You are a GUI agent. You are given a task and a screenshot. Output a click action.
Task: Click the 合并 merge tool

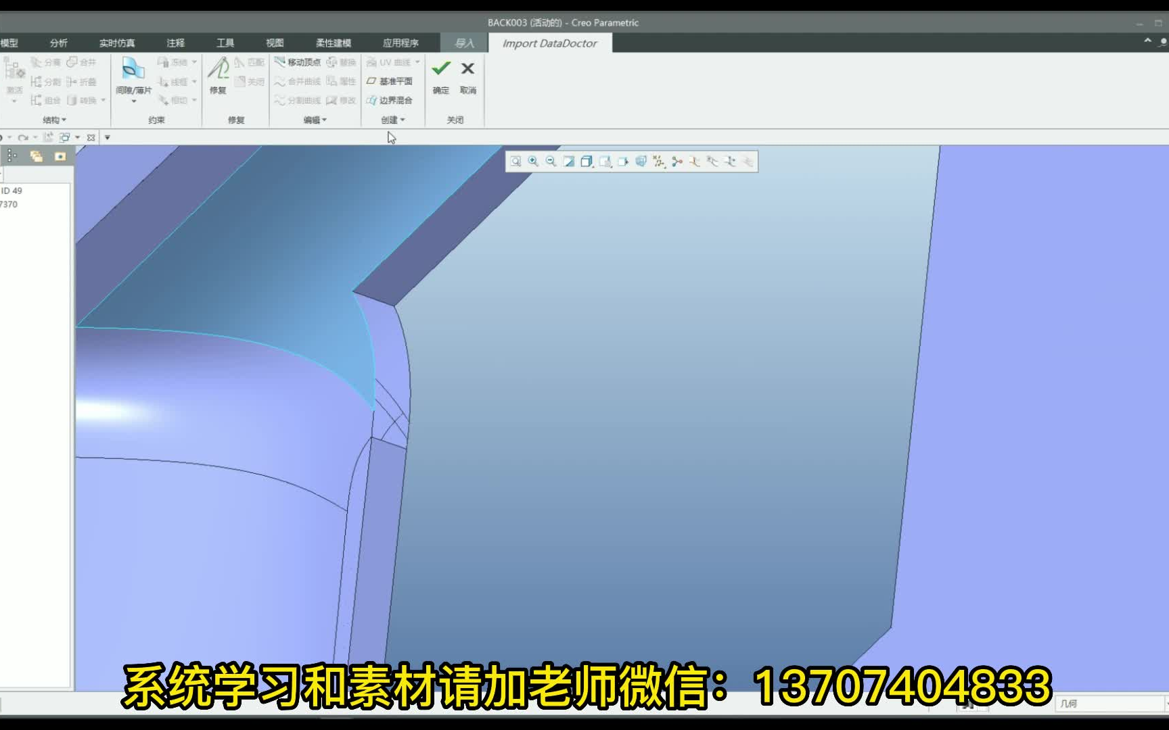(x=81, y=62)
